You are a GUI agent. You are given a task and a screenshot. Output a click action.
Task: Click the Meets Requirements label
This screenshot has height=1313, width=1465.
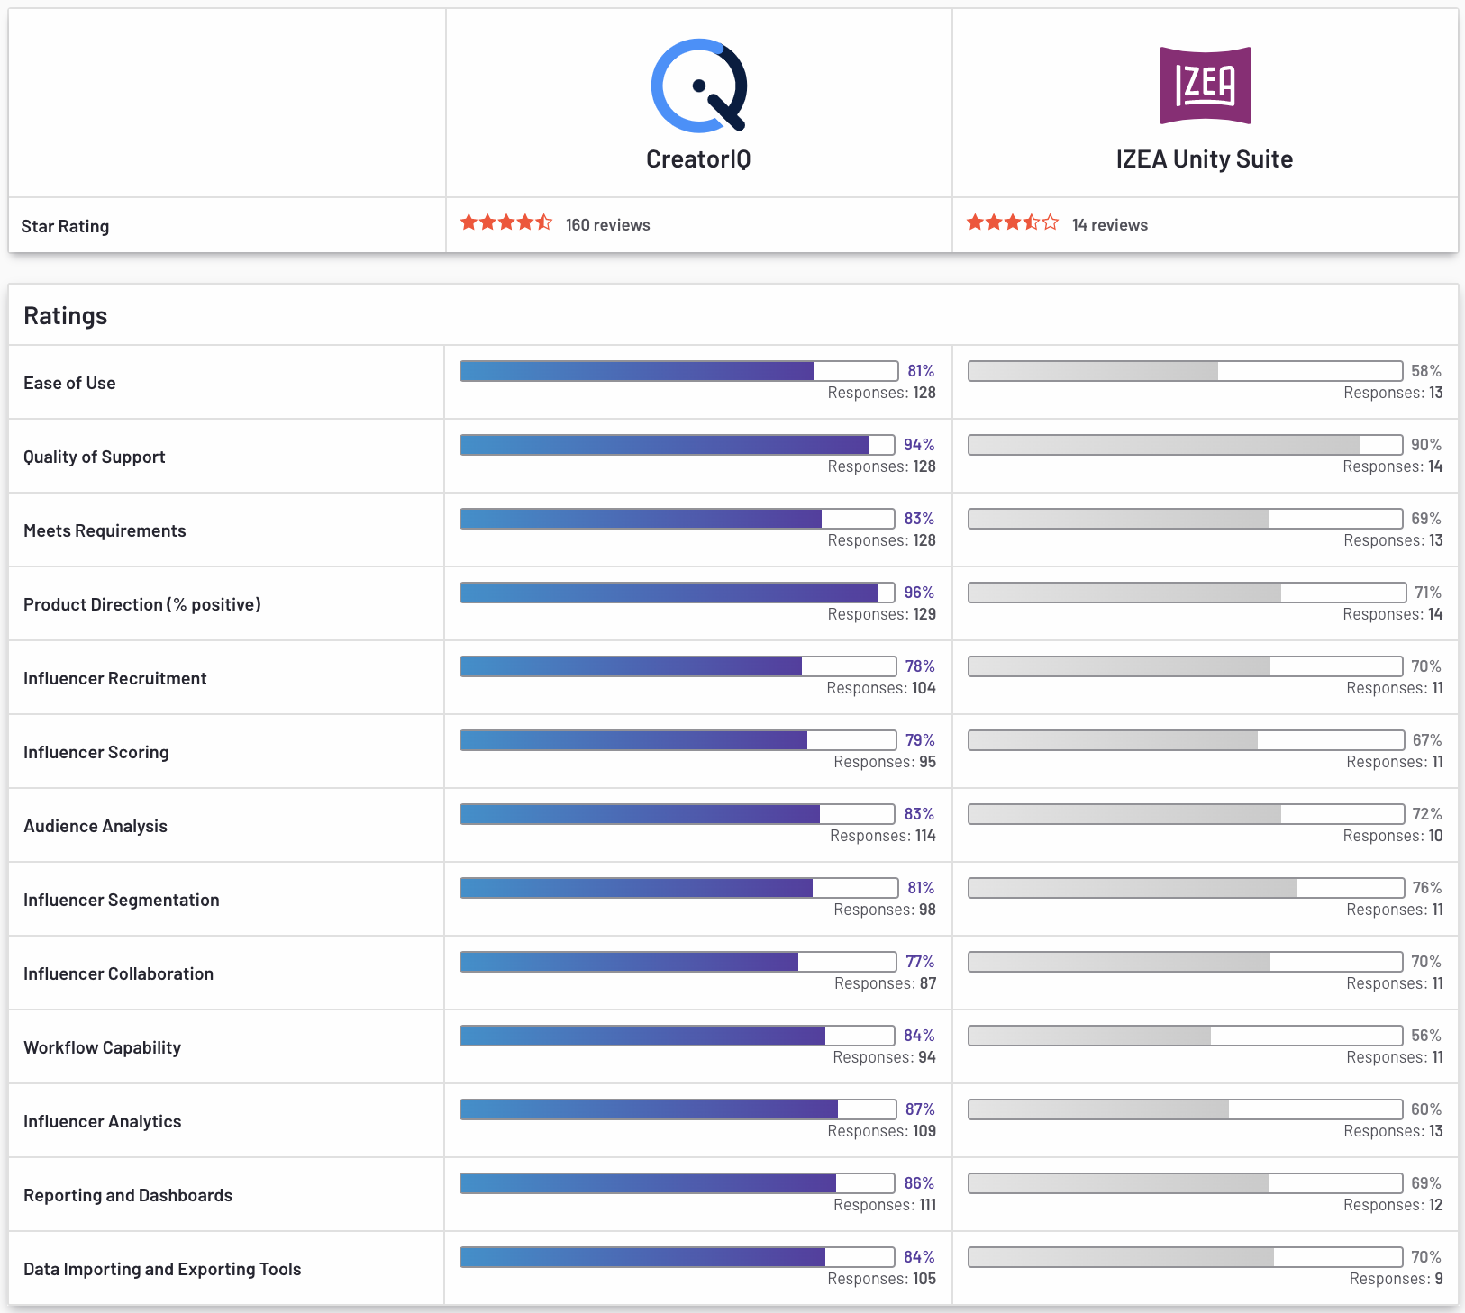(x=105, y=531)
